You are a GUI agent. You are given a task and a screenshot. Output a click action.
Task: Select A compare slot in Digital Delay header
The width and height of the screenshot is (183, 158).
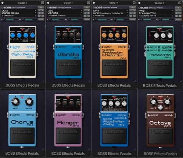(x=39, y=13)
